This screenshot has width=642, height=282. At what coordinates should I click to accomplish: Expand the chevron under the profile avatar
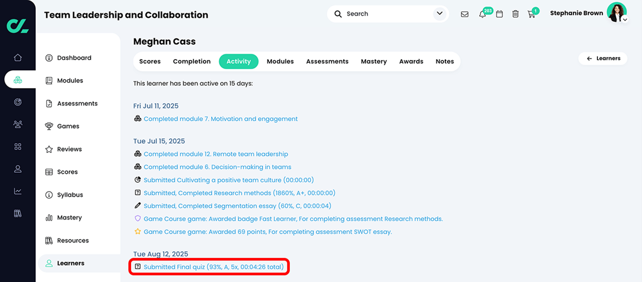625,20
